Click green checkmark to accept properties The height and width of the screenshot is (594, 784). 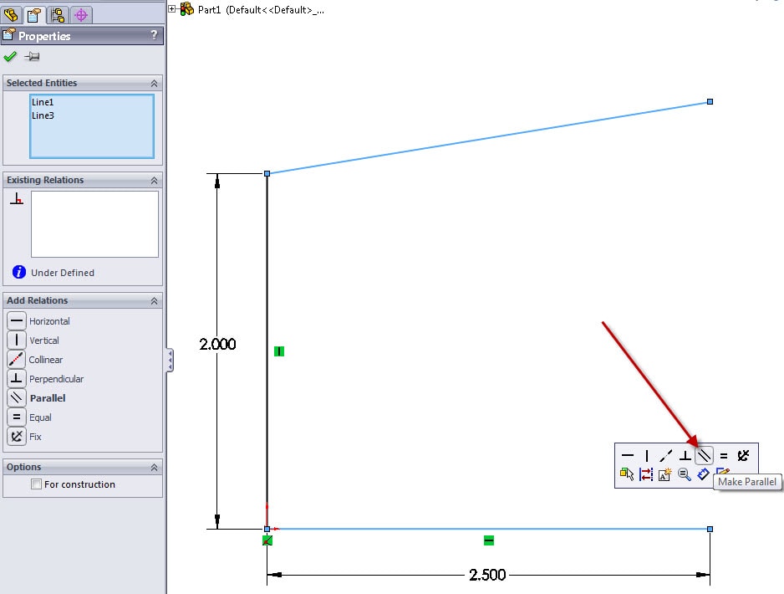pos(10,57)
